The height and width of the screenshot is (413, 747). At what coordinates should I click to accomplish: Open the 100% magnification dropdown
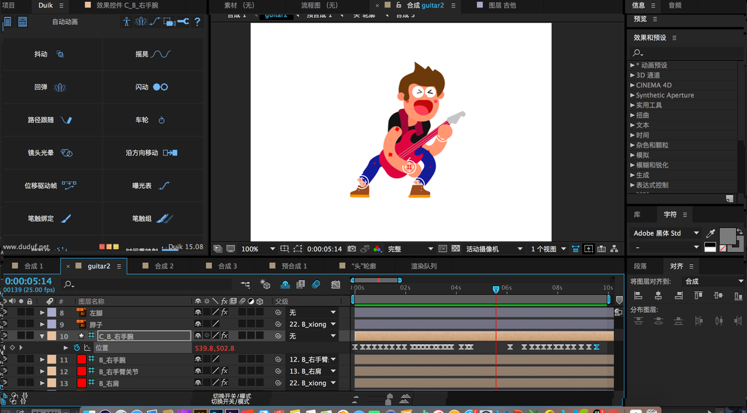tap(257, 248)
